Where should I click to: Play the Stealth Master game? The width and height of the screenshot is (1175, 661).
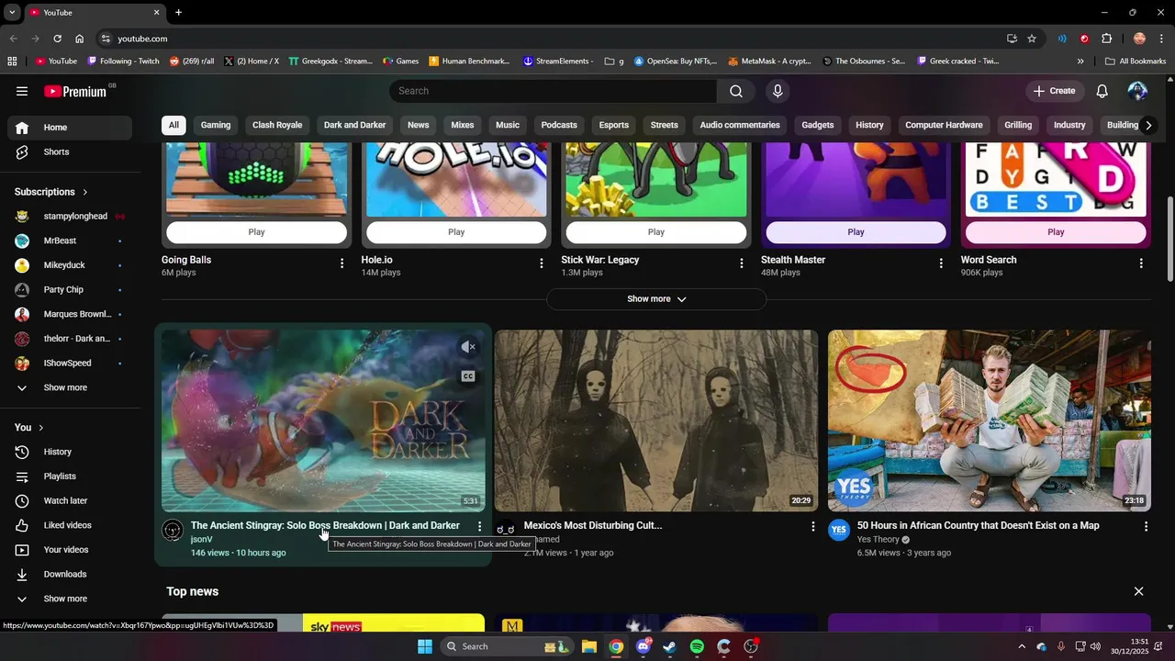[856, 232]
